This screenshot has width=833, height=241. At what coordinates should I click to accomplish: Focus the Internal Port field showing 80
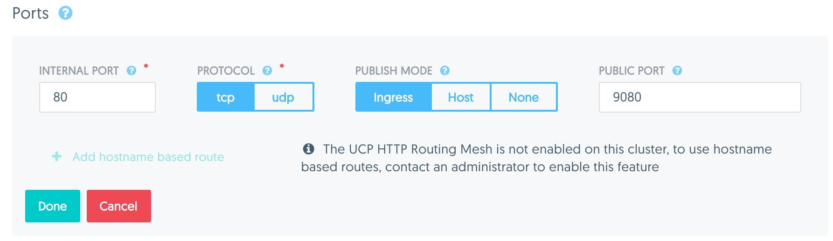coord(97,97)
